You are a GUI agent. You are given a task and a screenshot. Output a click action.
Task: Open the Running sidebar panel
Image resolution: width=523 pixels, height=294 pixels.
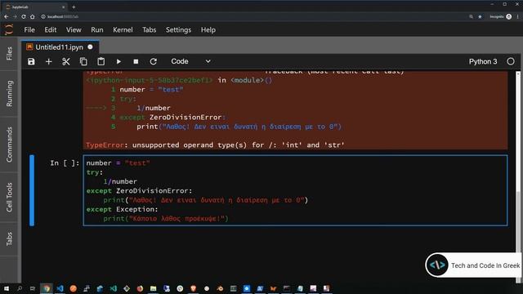(x=9, y=93)
